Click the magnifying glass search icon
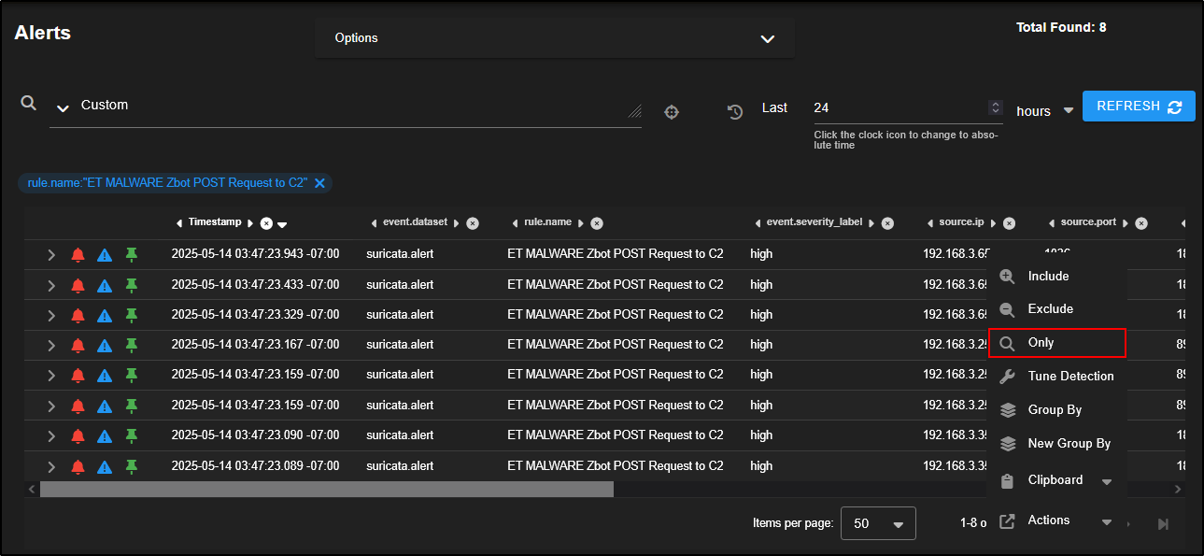This screenshot has height=556, width=1204. (29, 103)
